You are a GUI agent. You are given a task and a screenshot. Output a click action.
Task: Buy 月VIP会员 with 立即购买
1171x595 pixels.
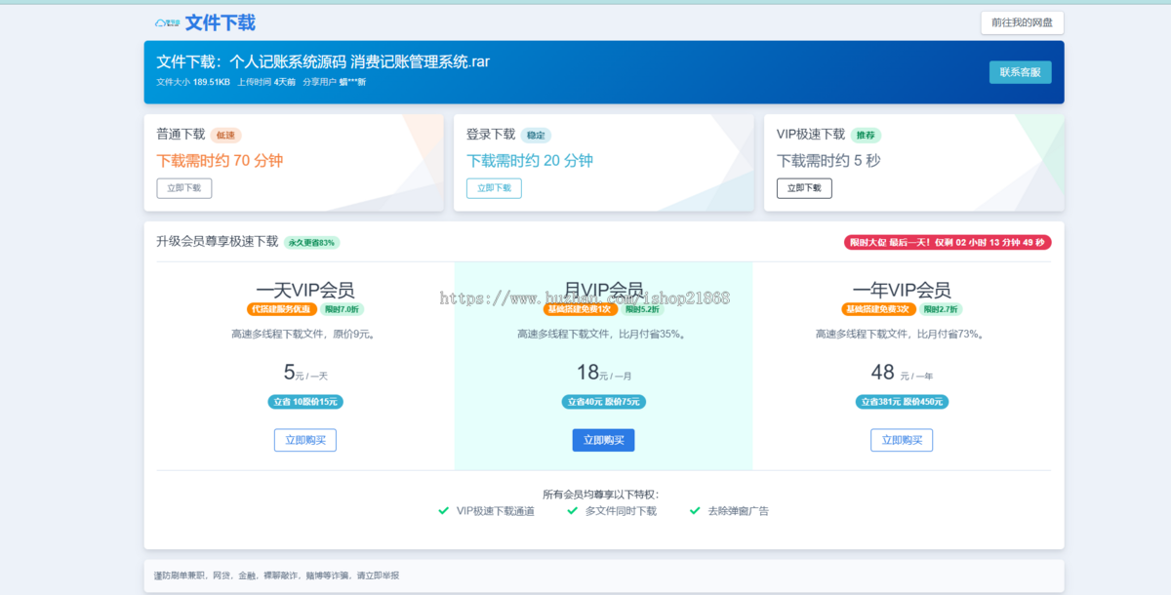603,440
